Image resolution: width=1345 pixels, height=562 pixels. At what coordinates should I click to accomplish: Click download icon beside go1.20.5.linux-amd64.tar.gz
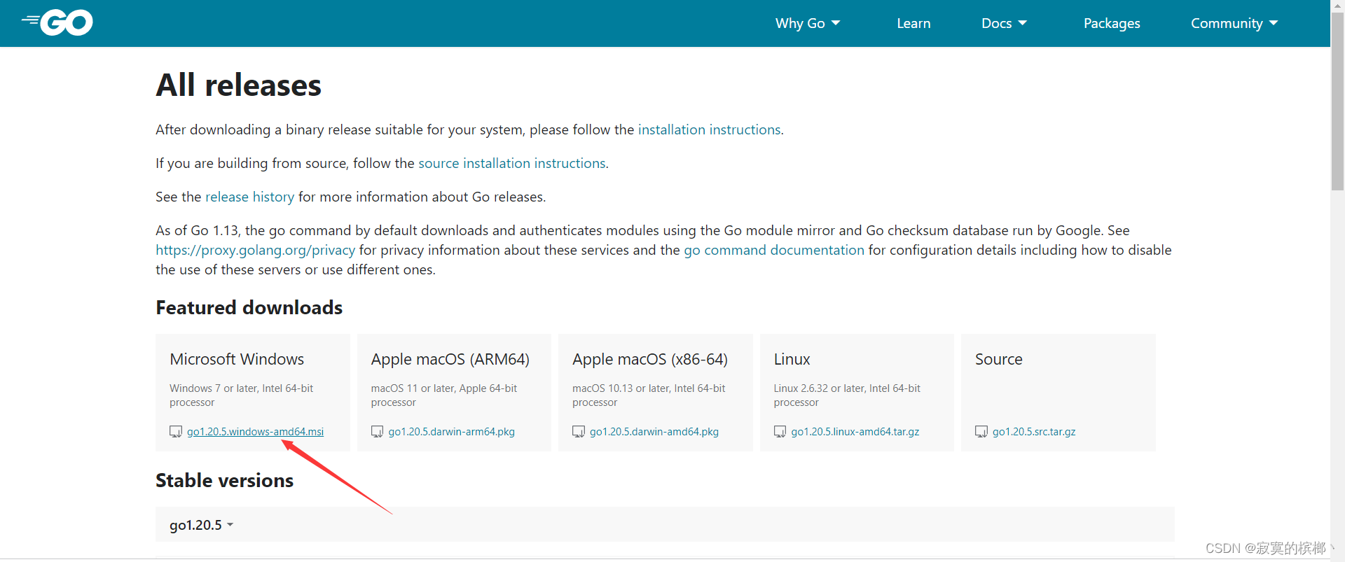pos(780,432)
